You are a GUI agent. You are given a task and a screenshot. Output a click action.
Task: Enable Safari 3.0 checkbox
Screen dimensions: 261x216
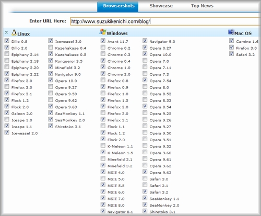point(145,178)
